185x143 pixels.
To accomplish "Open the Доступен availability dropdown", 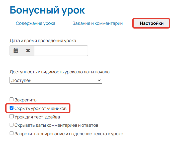I will tap(56, 80).
